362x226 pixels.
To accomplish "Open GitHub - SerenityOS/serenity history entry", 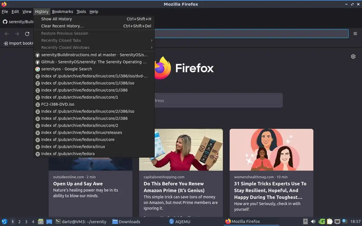I will 94,62.
